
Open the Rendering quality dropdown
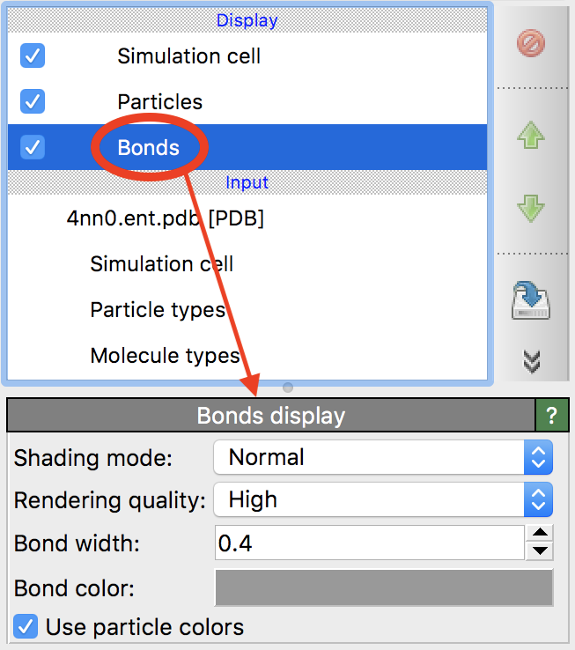[383, 500]
